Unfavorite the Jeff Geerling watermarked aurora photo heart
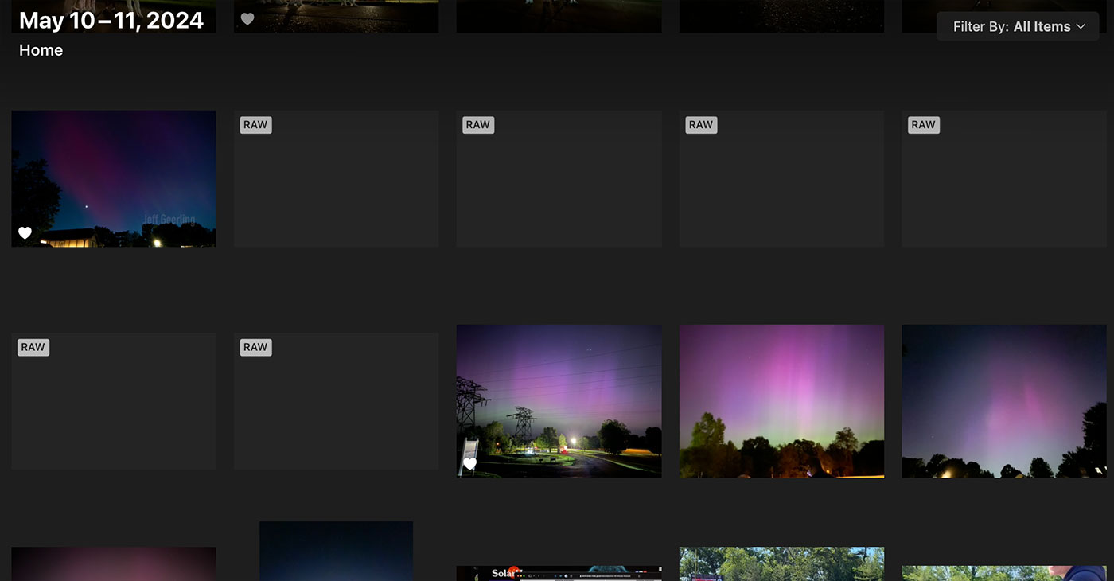Viewport: 1114px width, 581px height. tap(25, 233)
